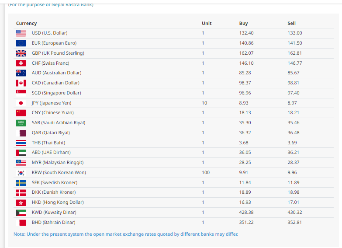Click the EUR buy rate 140.86
The image size is (342, 248).
246,43
